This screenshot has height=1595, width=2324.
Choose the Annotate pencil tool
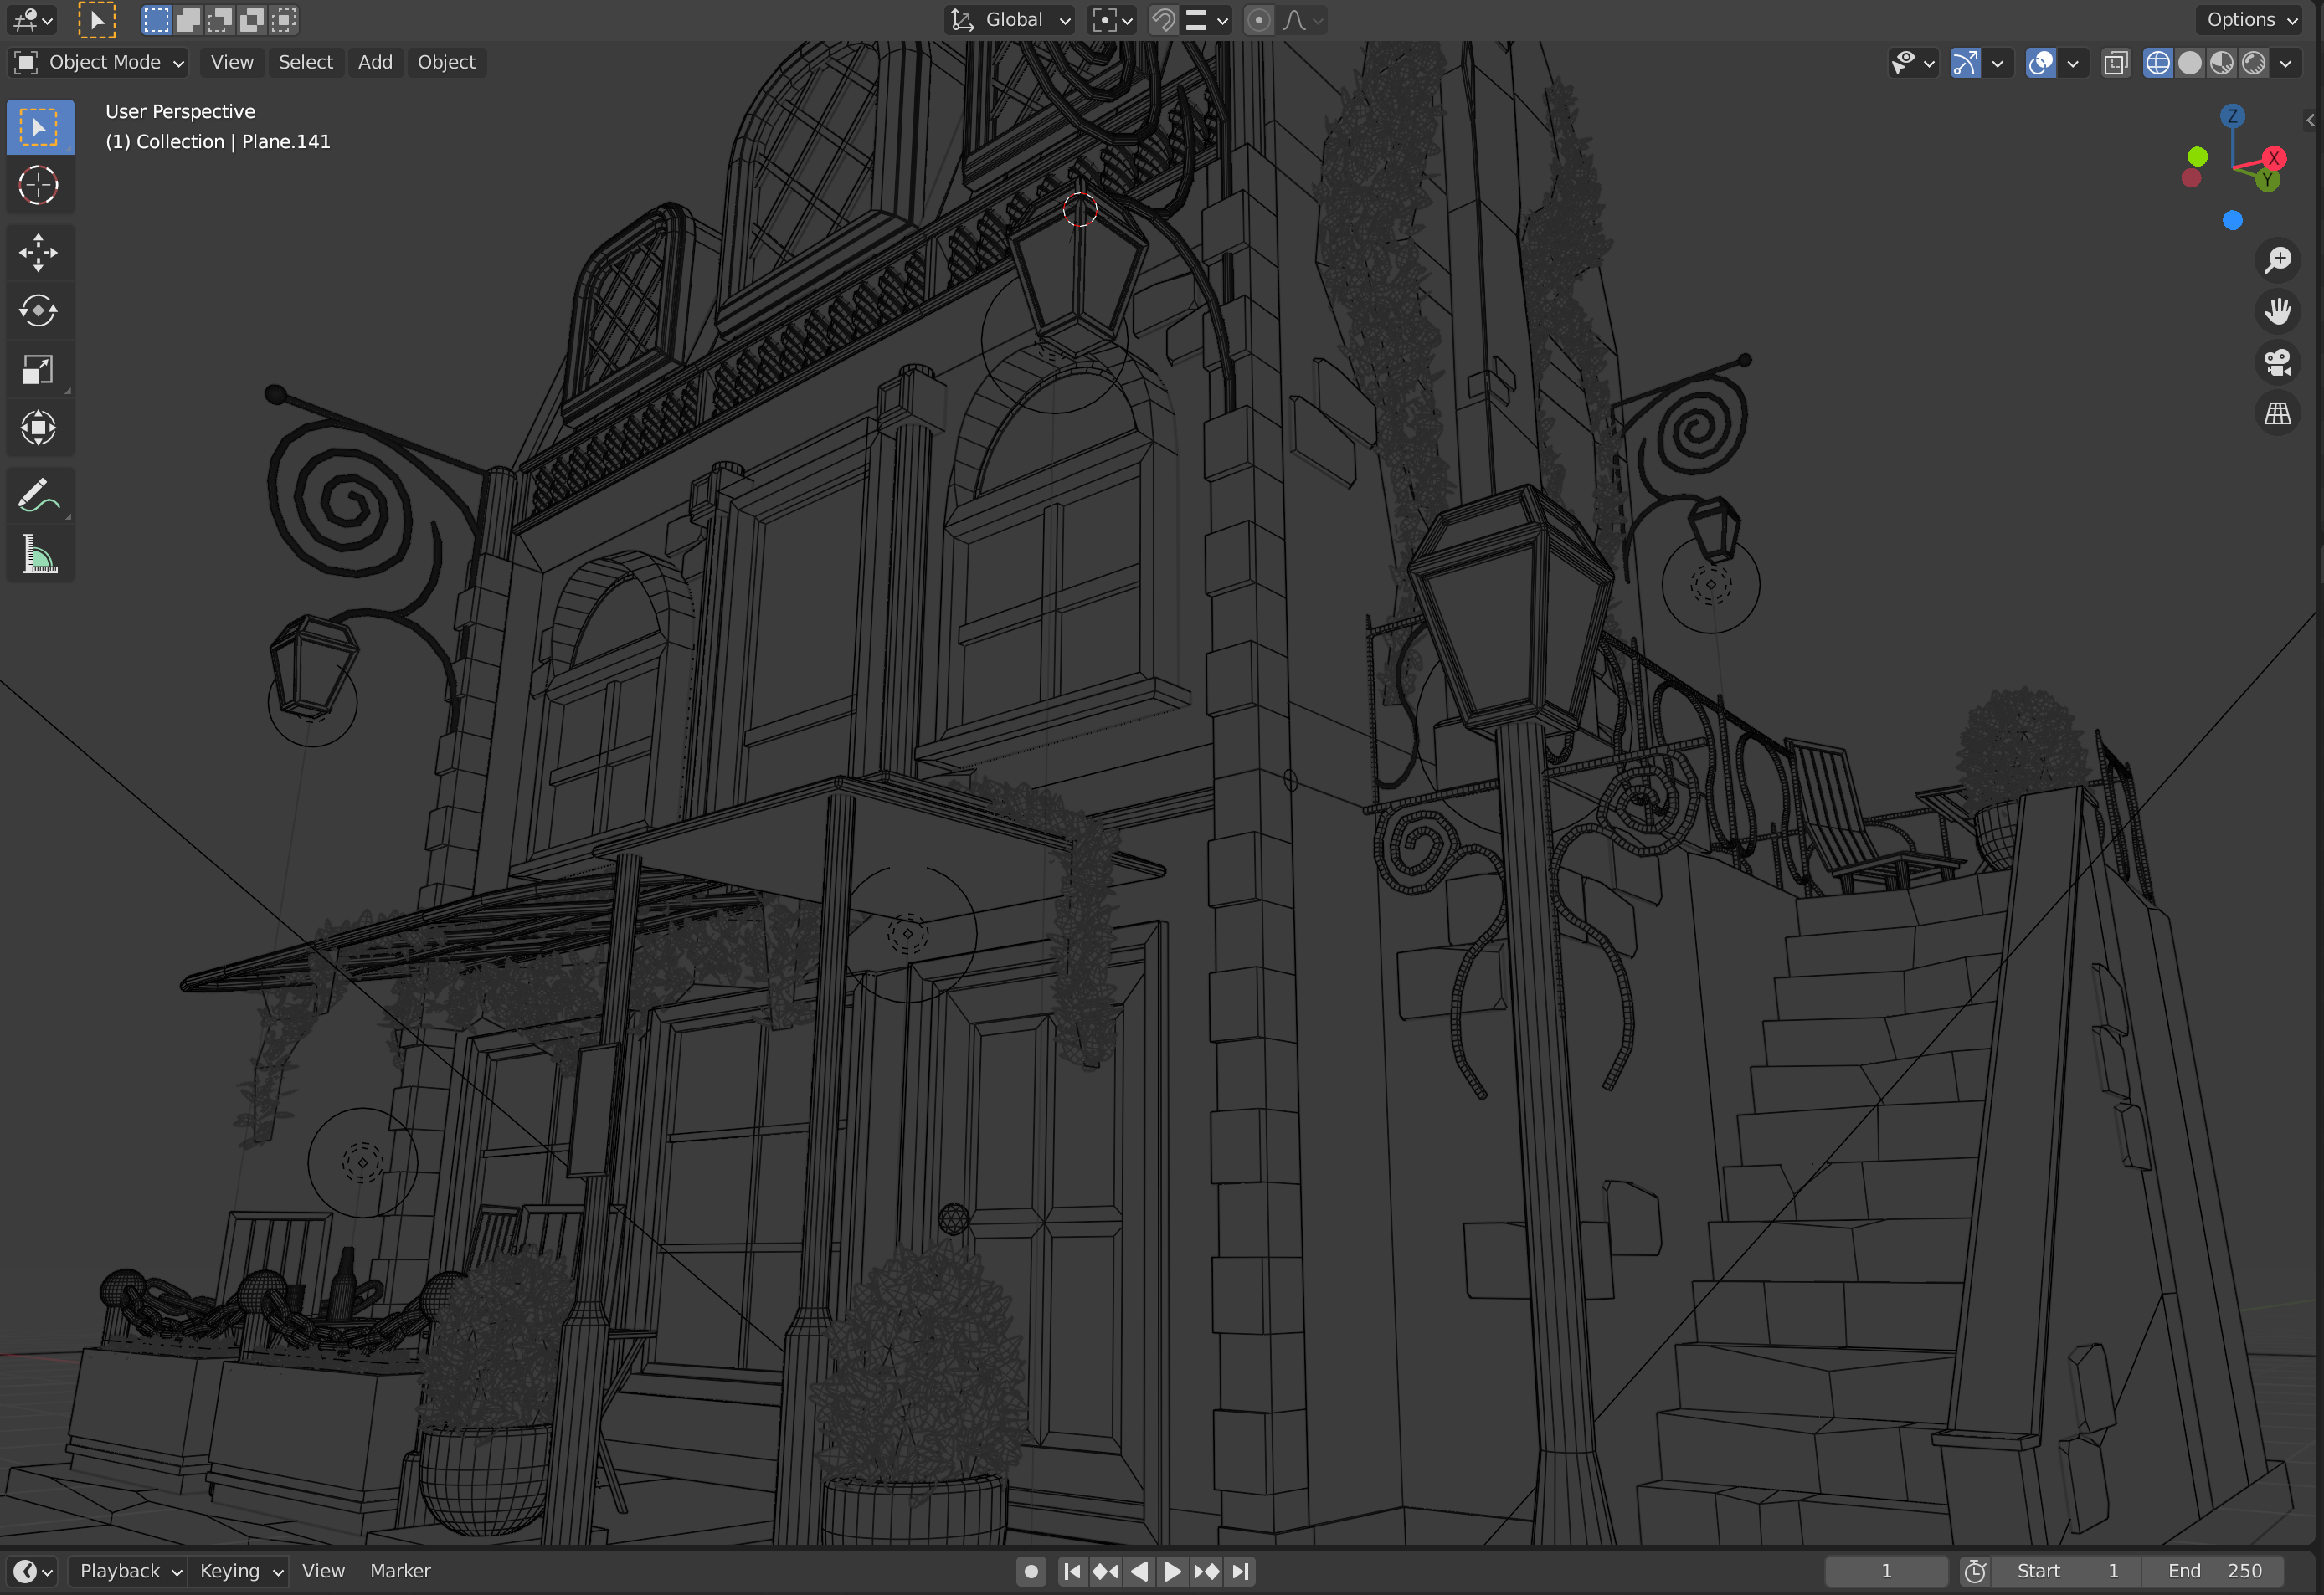click(x=40, y=495)
